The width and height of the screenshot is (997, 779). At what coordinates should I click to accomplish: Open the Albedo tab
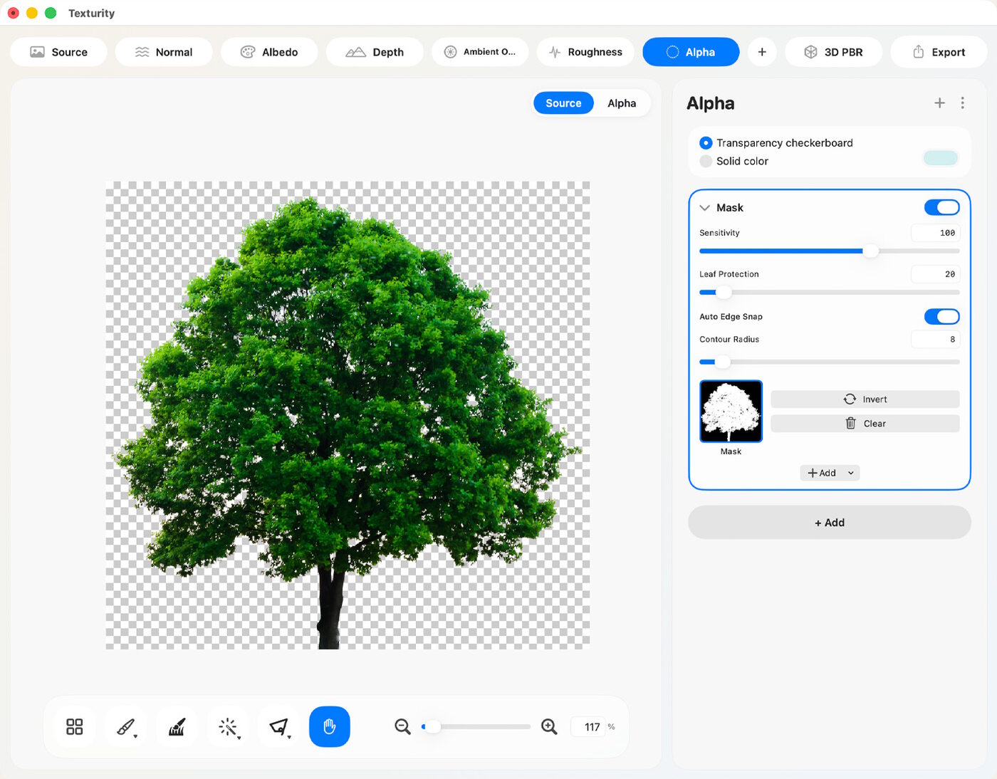point(269,52)
